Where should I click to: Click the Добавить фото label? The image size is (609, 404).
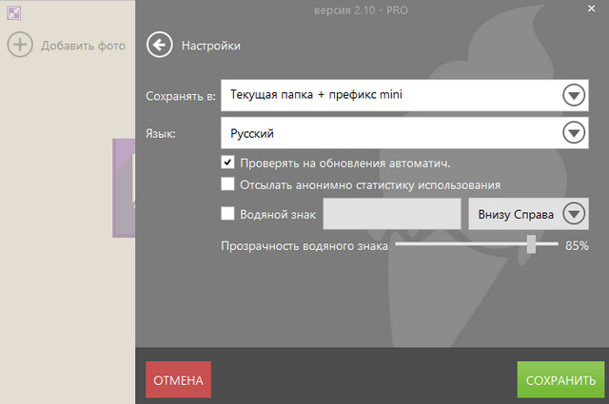point(83,45)
